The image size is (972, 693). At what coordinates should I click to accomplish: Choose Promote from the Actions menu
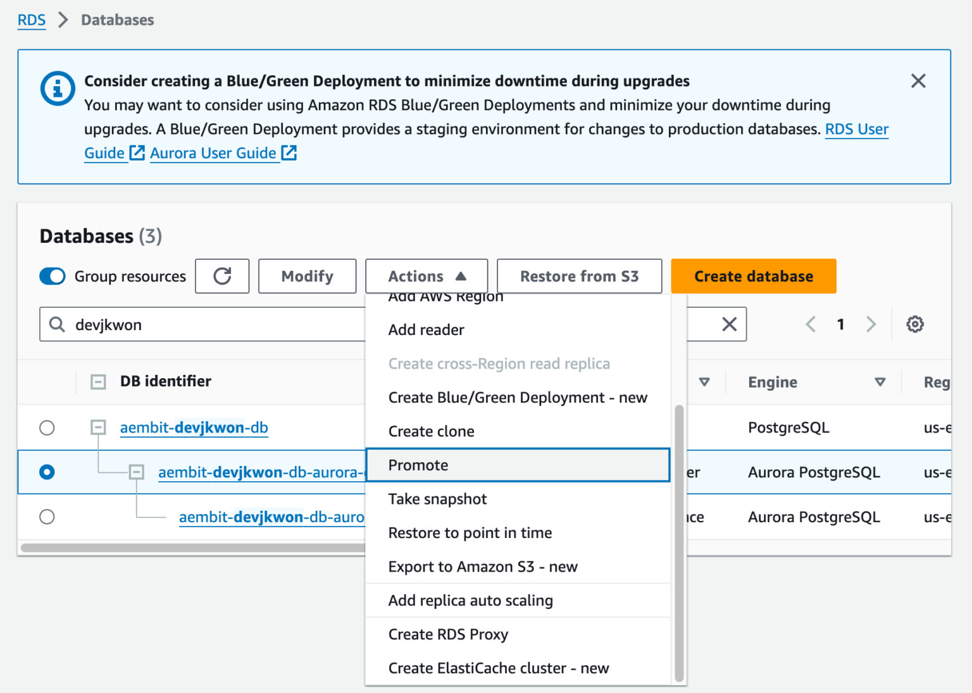(418, 465)
